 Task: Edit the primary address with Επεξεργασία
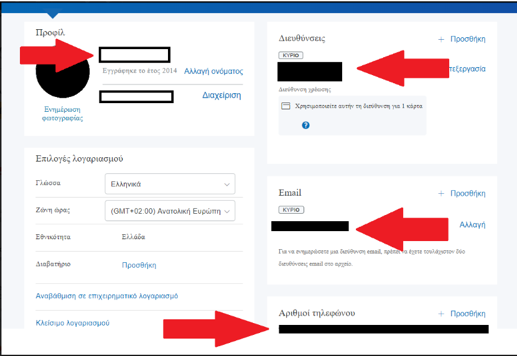(467, 69)
